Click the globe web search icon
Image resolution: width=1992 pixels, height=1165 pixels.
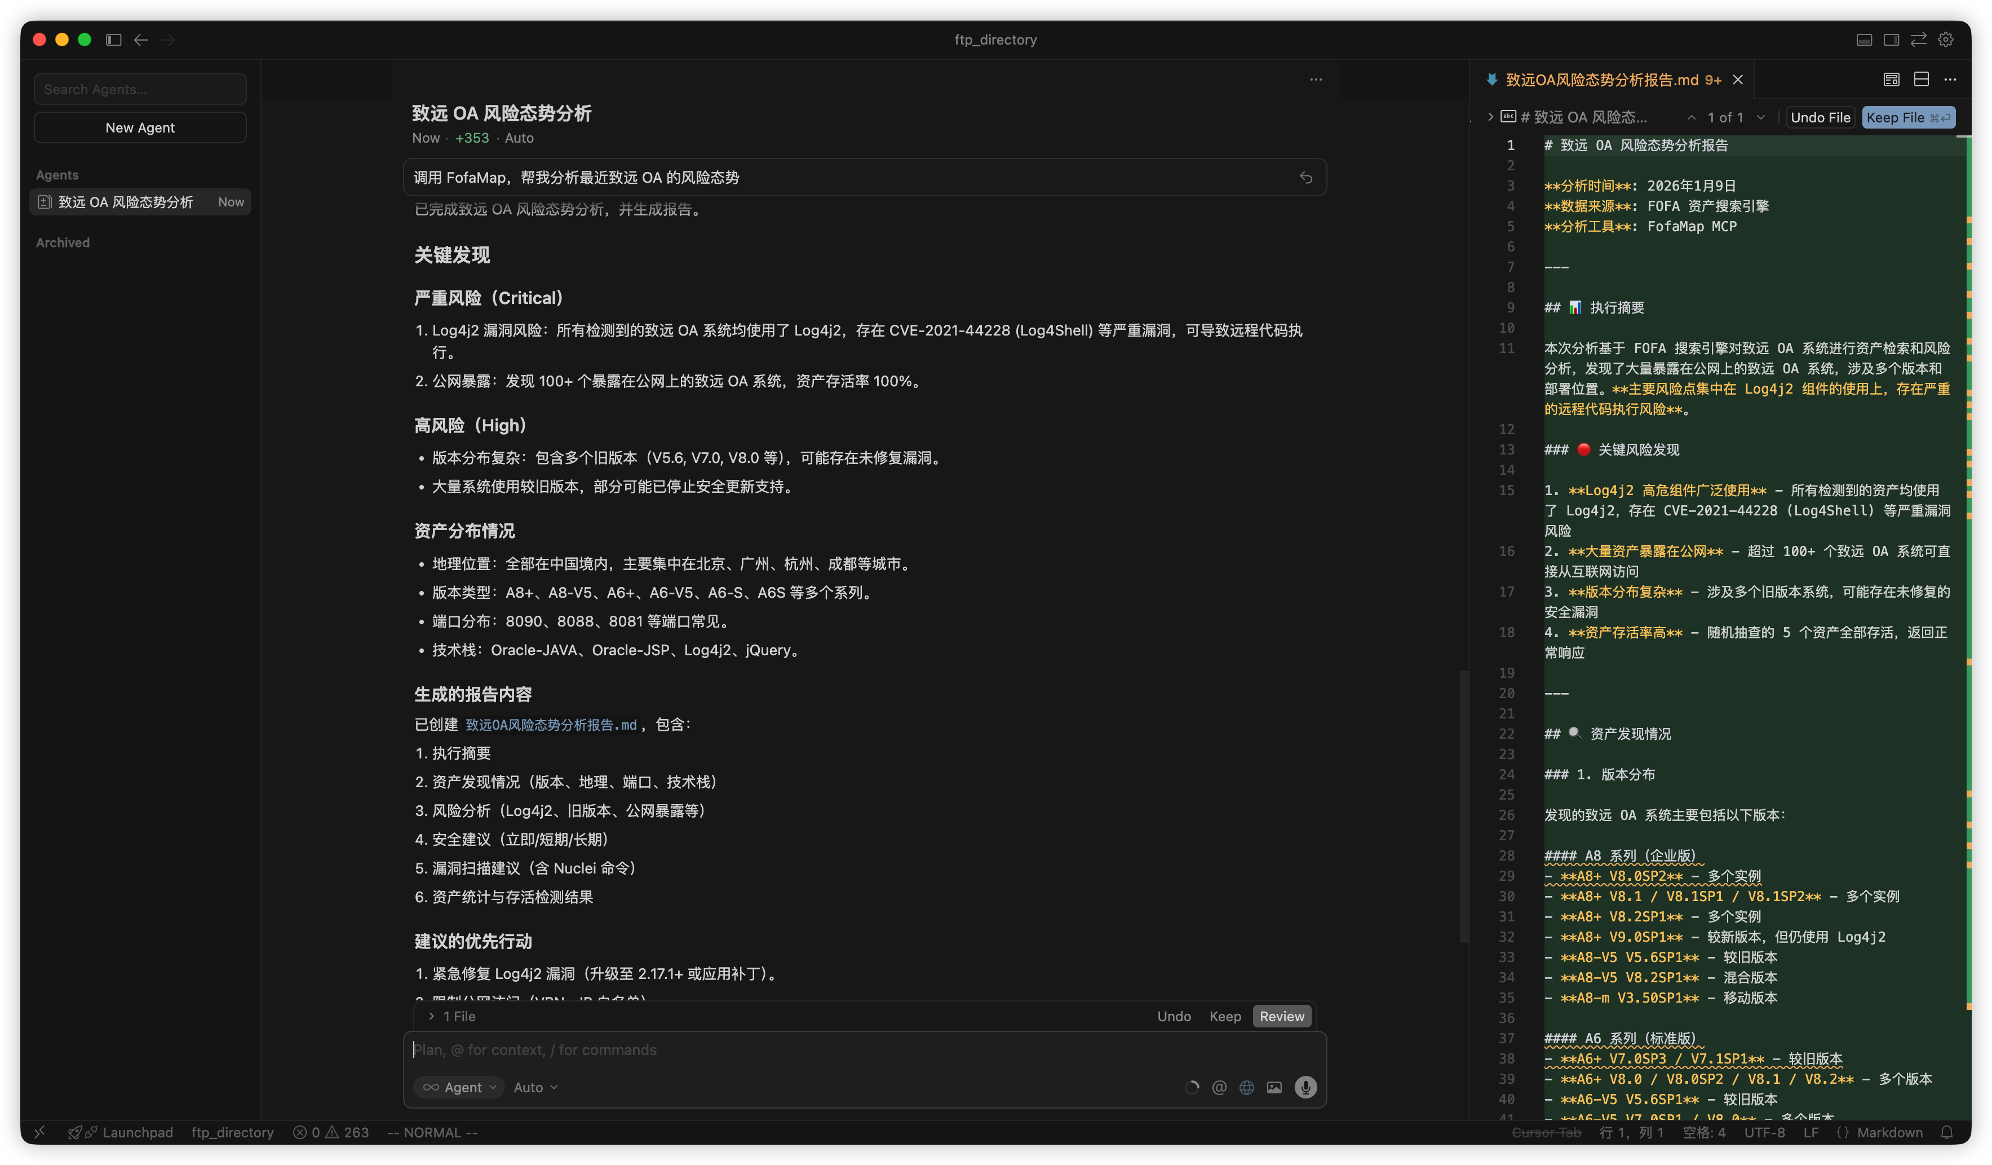1246,1087
